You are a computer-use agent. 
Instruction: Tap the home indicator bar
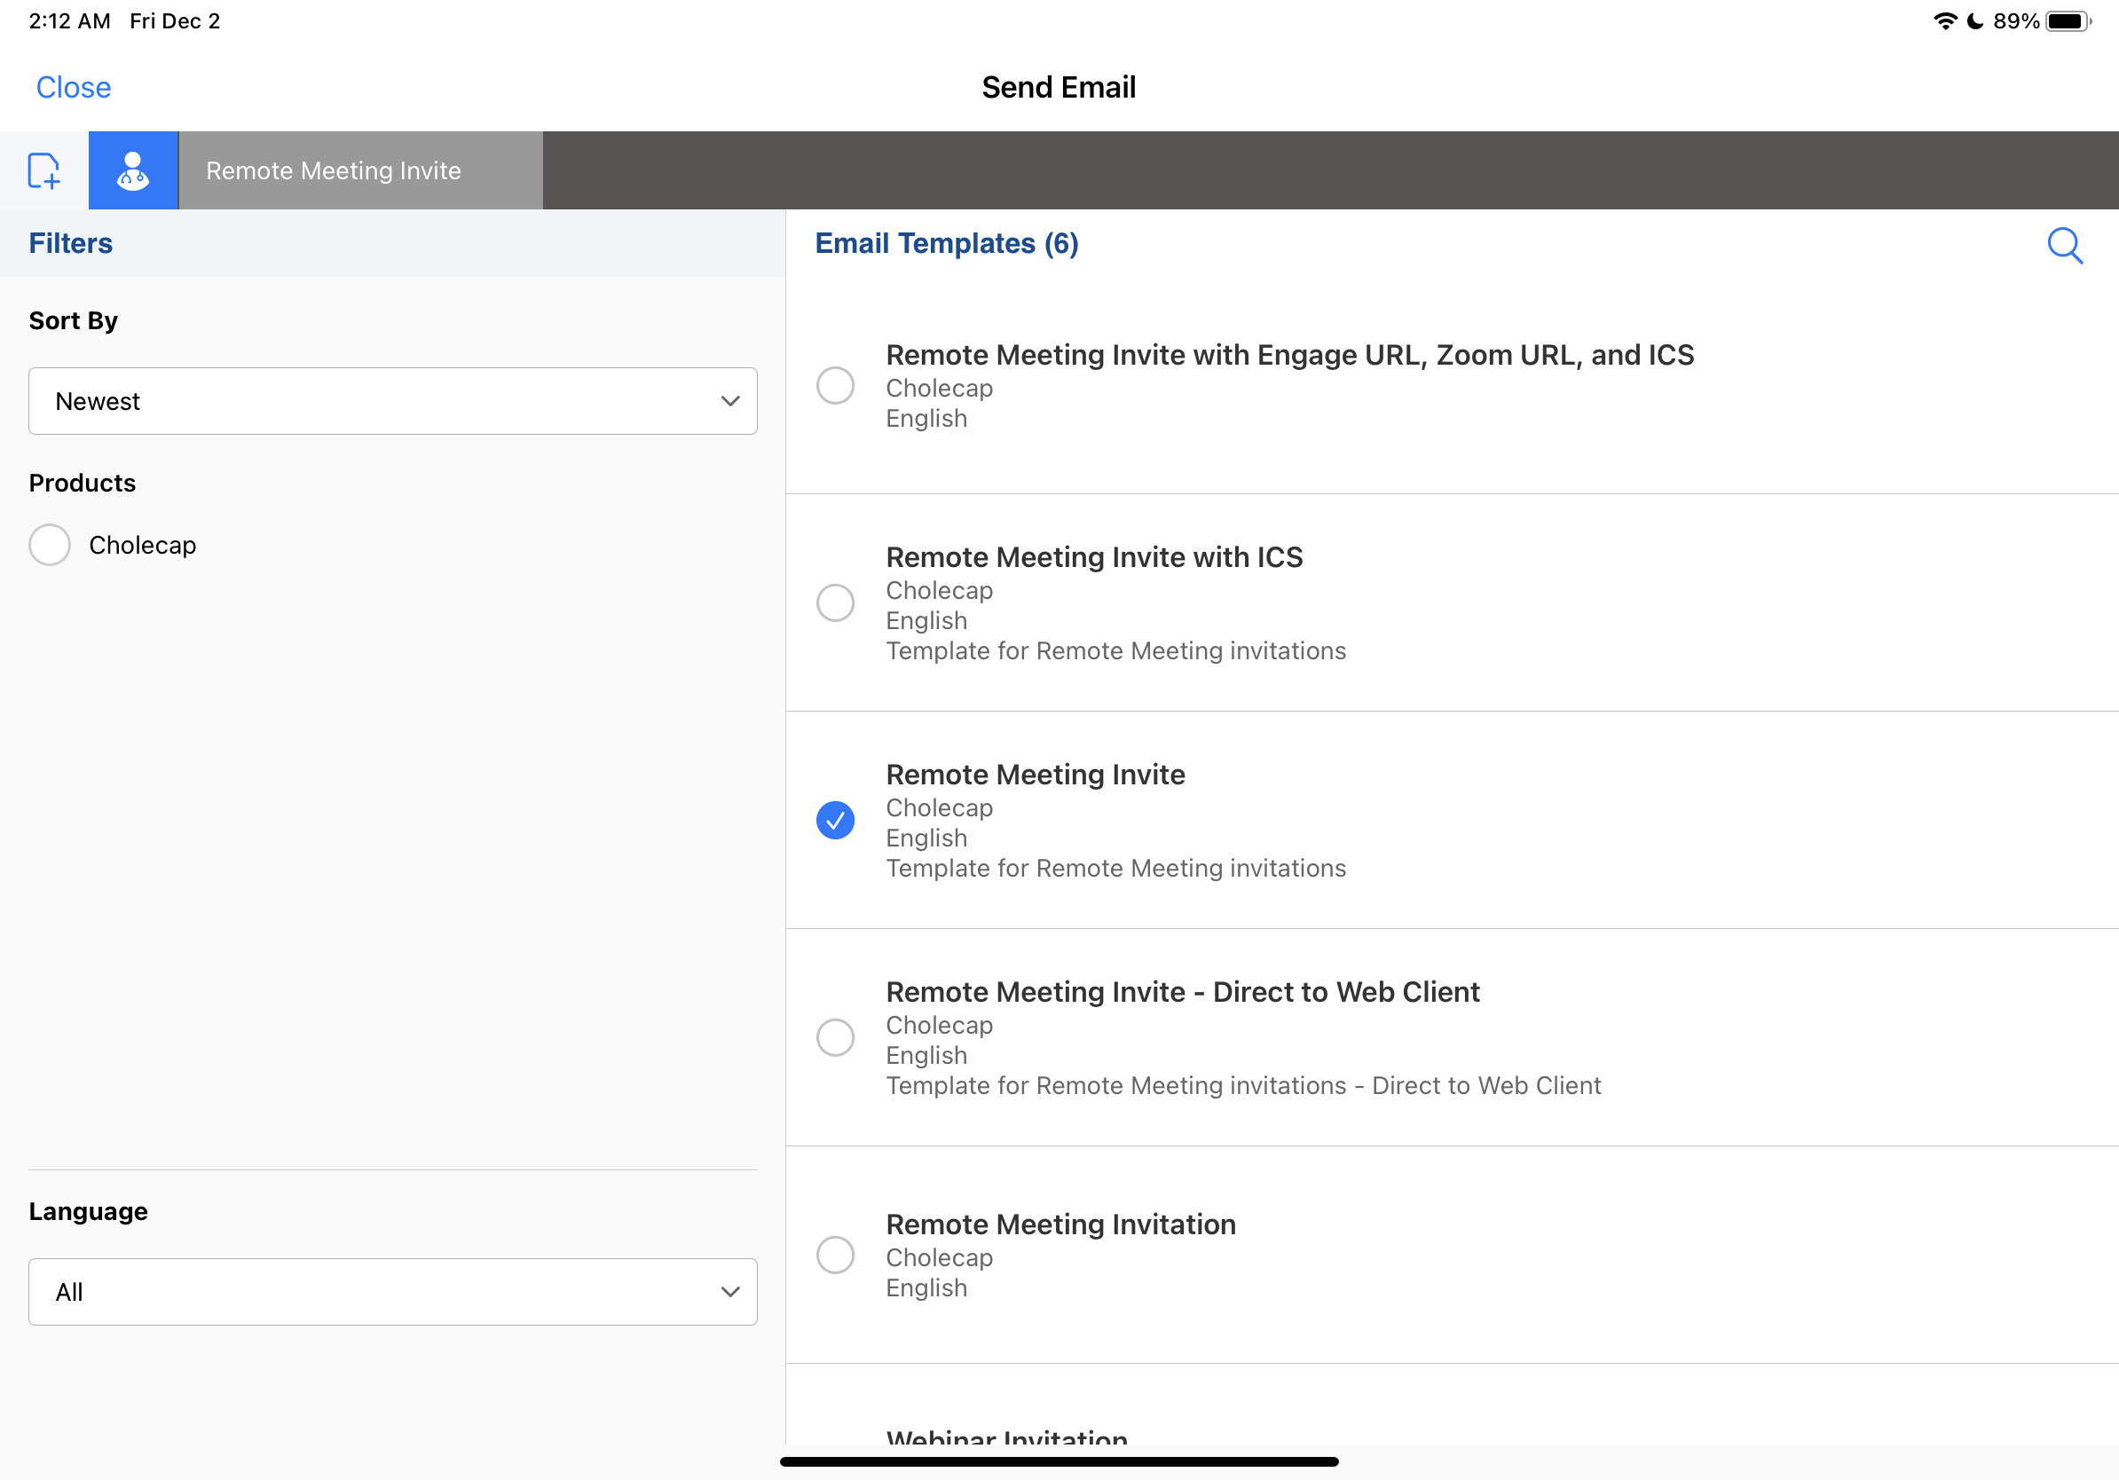pyautogui.click(x=1059, y=1461)
